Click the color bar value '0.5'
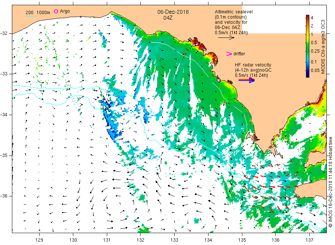This screenshot has width=335, height=245. pos(314,43)
